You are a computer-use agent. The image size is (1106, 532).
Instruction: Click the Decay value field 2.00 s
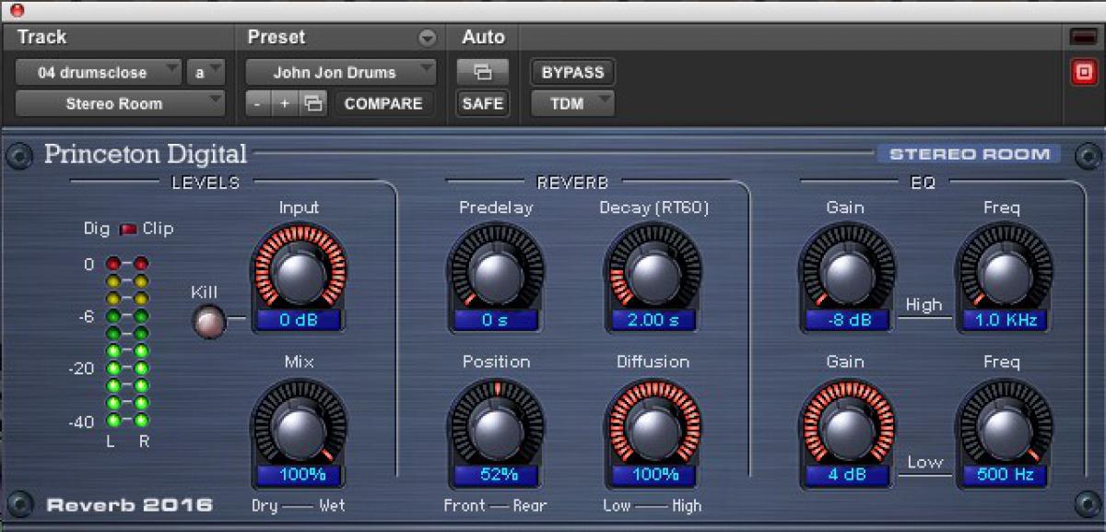(x=653, y=320)
